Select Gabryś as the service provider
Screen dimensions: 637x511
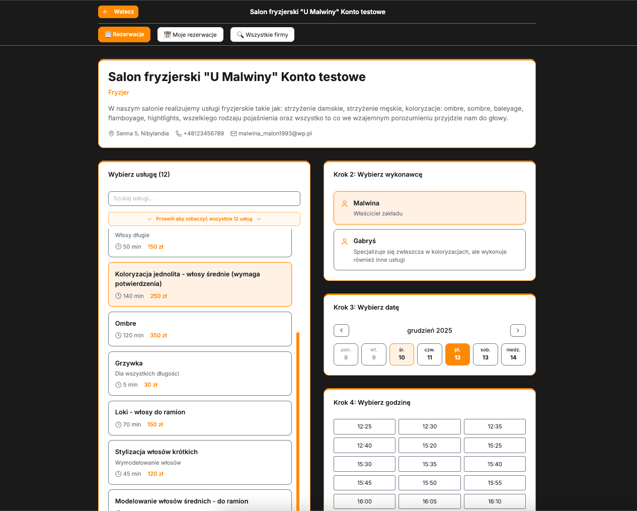coord(429,250)
